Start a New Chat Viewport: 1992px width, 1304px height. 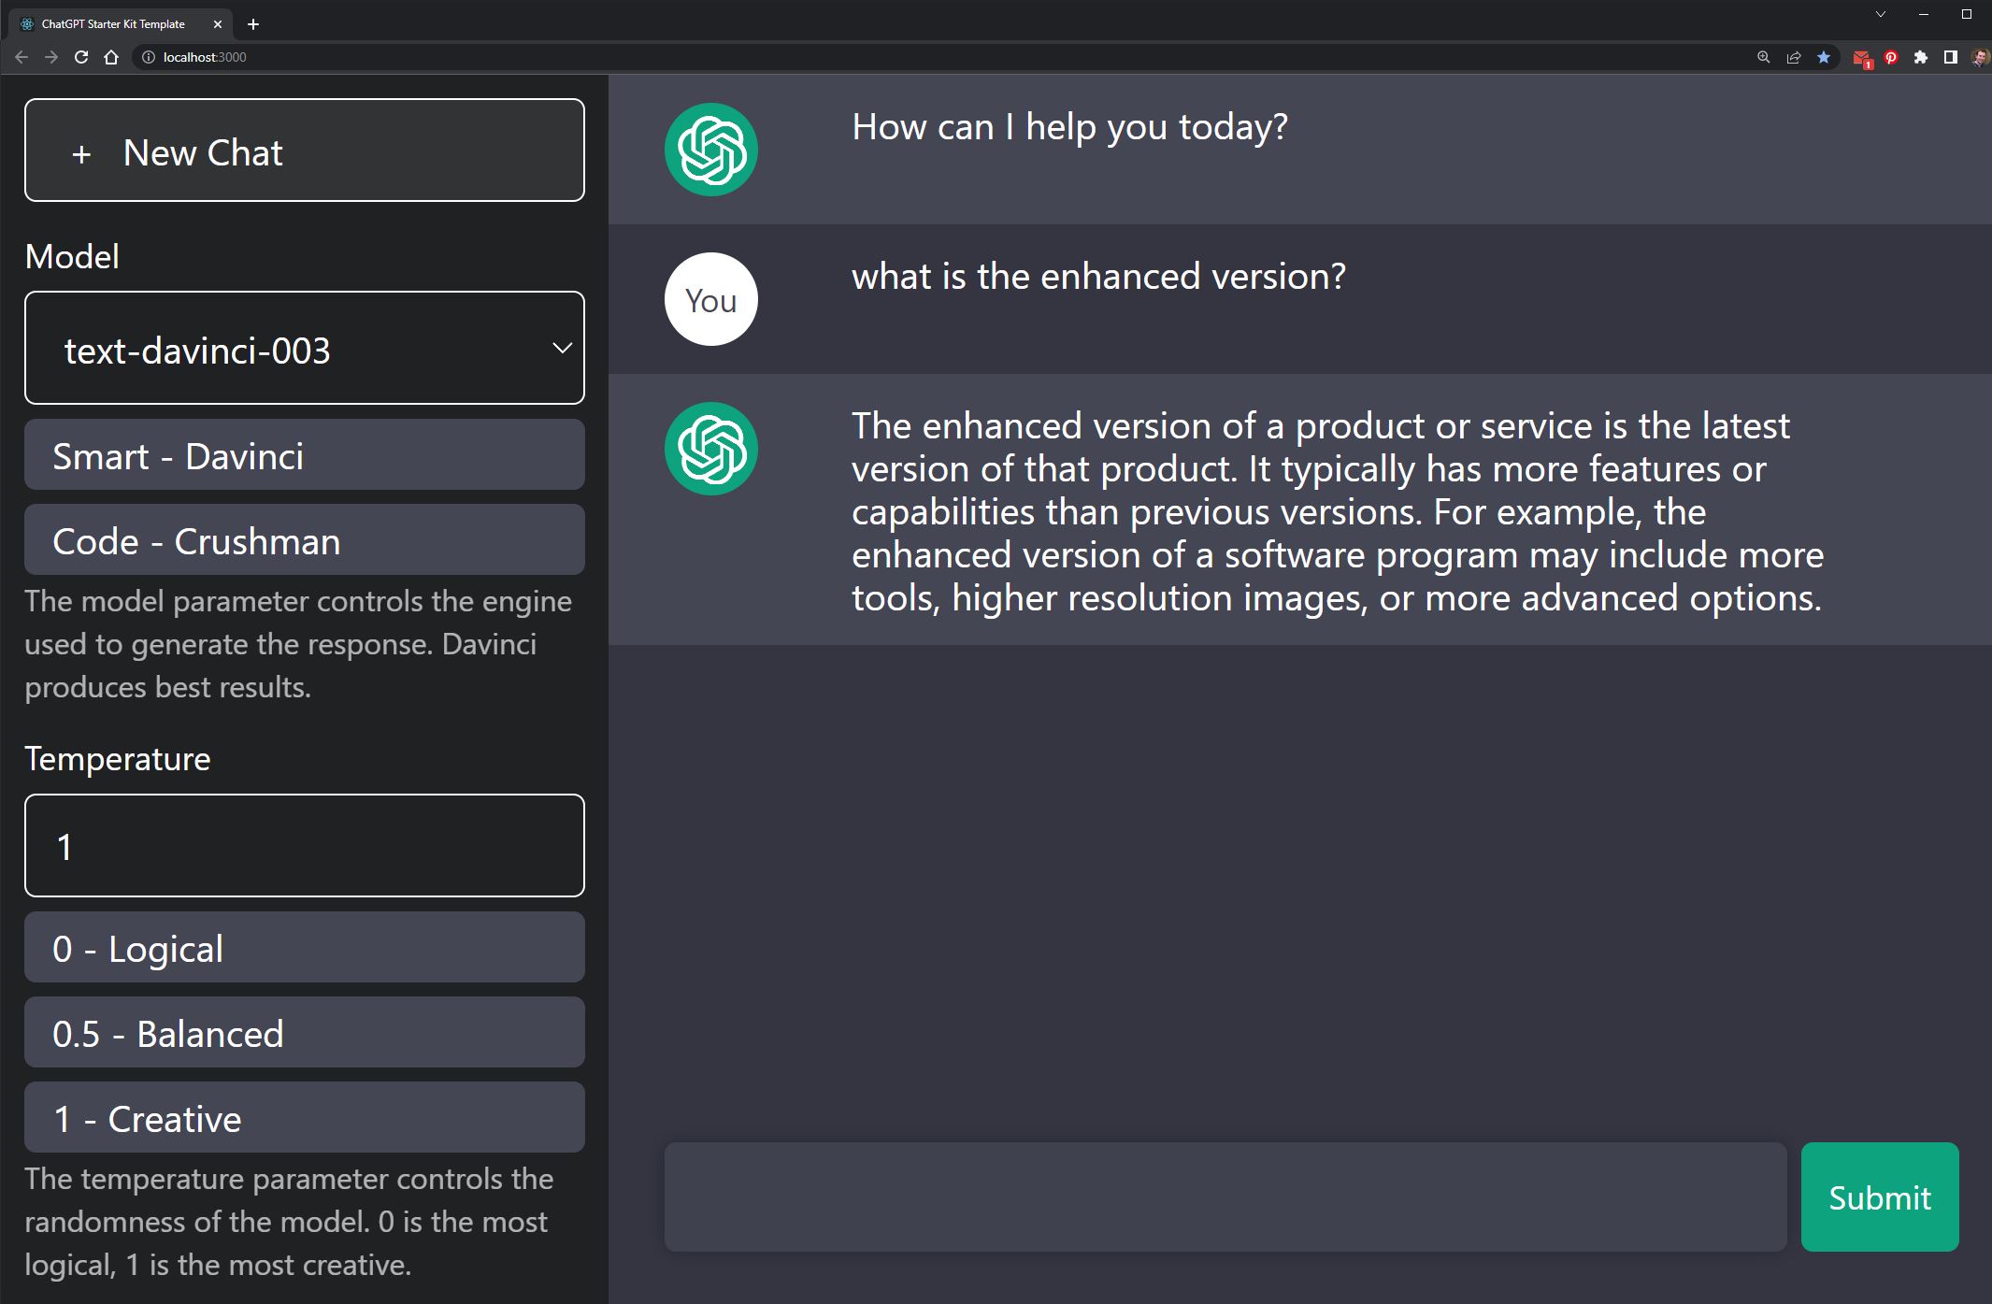click(305, 150)
